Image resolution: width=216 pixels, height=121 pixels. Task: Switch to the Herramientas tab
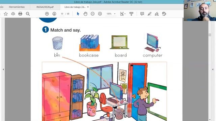point(17,7)
